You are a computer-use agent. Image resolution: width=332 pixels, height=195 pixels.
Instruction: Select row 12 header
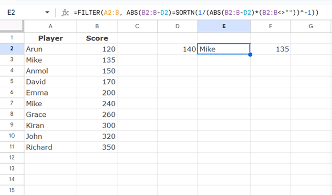[x=12, y=158]
